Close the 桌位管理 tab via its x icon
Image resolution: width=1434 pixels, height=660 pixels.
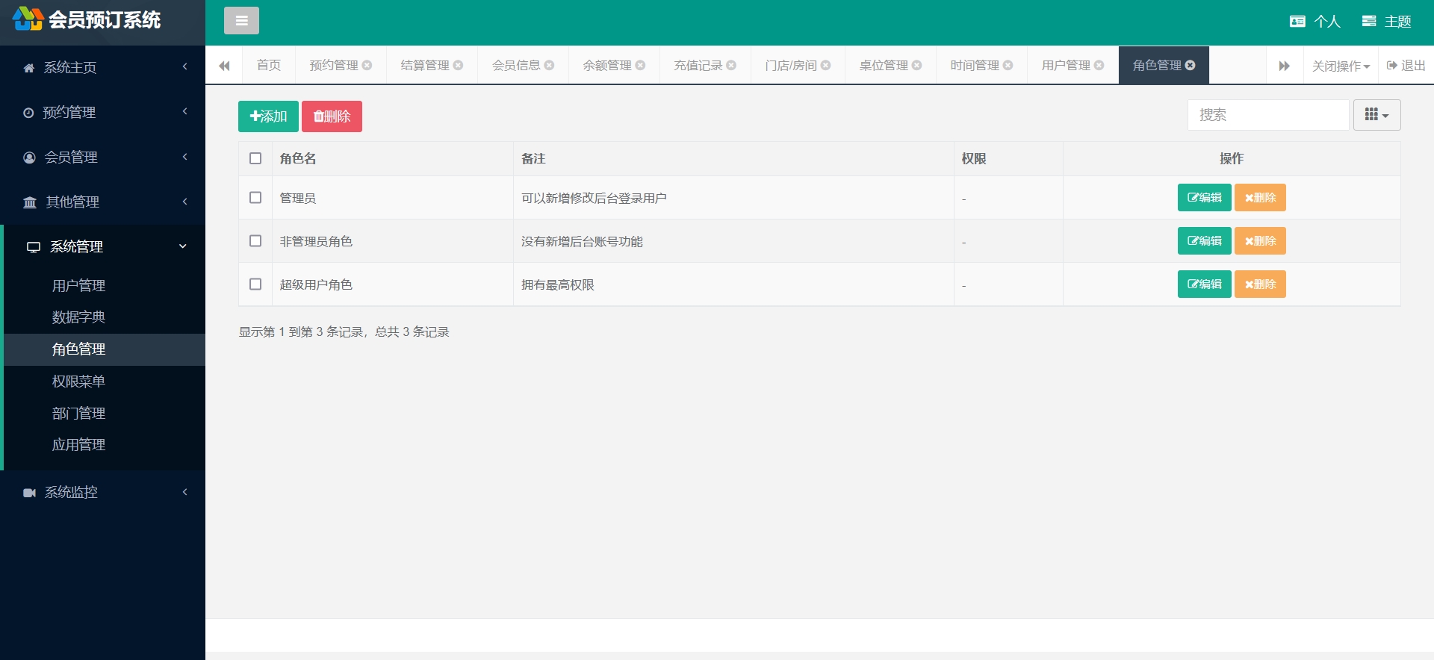916,65
